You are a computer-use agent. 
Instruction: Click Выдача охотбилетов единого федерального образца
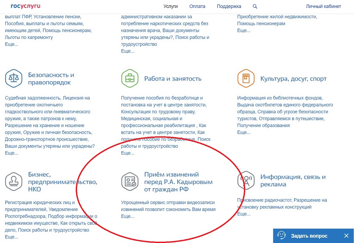coord(285,108)
